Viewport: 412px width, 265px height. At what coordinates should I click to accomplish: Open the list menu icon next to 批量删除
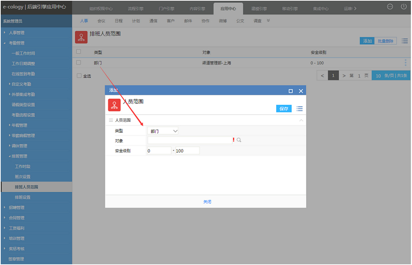[405, 41]
